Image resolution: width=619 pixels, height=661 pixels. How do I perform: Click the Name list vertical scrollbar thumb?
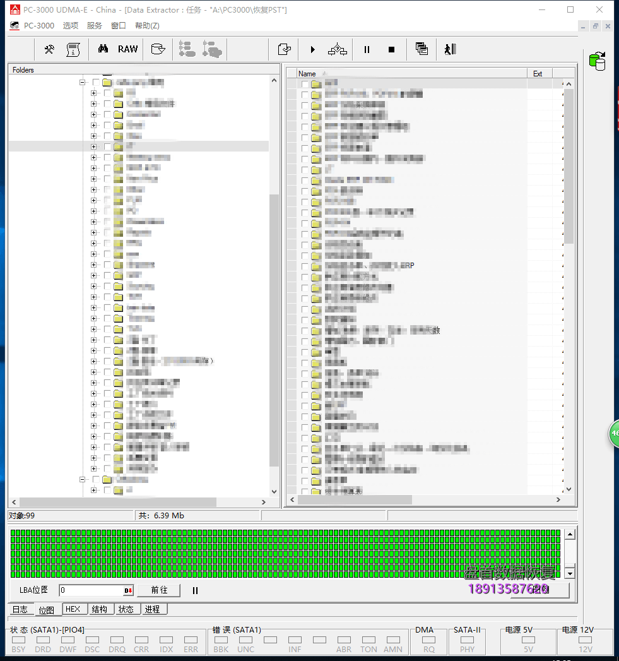[569, 166]
